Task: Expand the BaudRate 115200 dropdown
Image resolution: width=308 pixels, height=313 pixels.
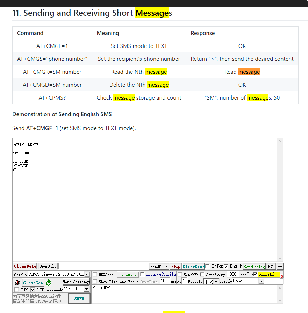Action: click(86, 289)
